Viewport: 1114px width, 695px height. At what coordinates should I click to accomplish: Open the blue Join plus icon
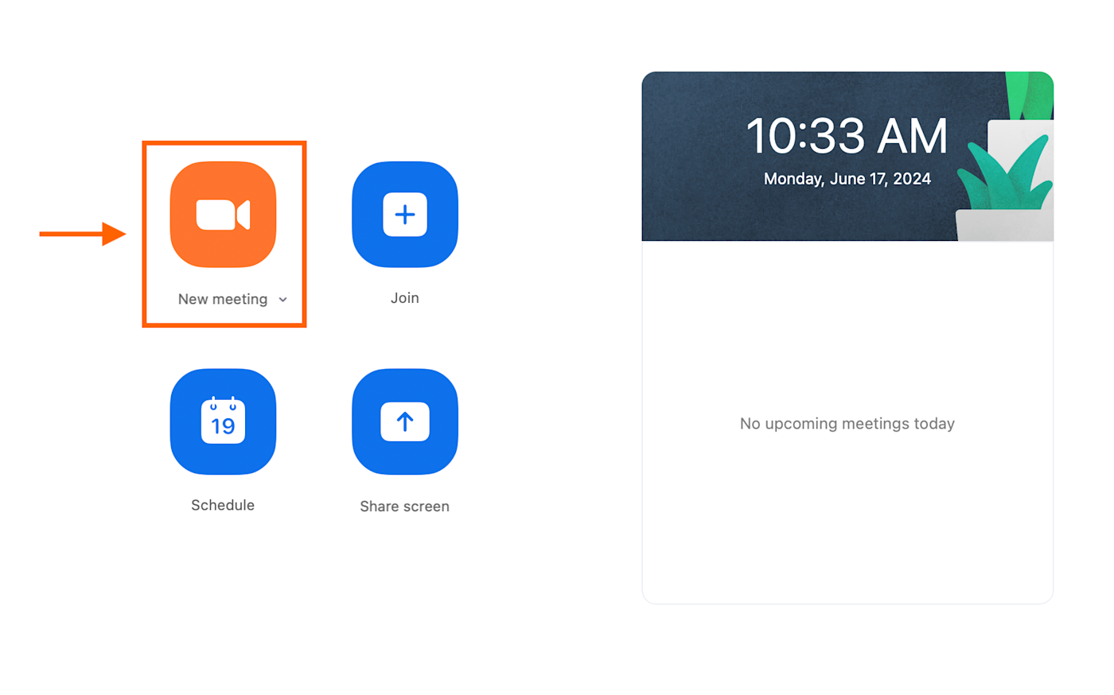click(405, 215)
